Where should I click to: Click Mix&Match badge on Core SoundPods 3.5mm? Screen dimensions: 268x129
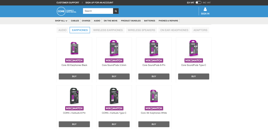tap(114, 60)
